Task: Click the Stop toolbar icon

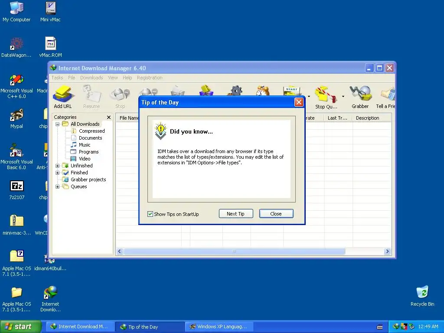Action: pyautogui.click(x=120, y=97)
